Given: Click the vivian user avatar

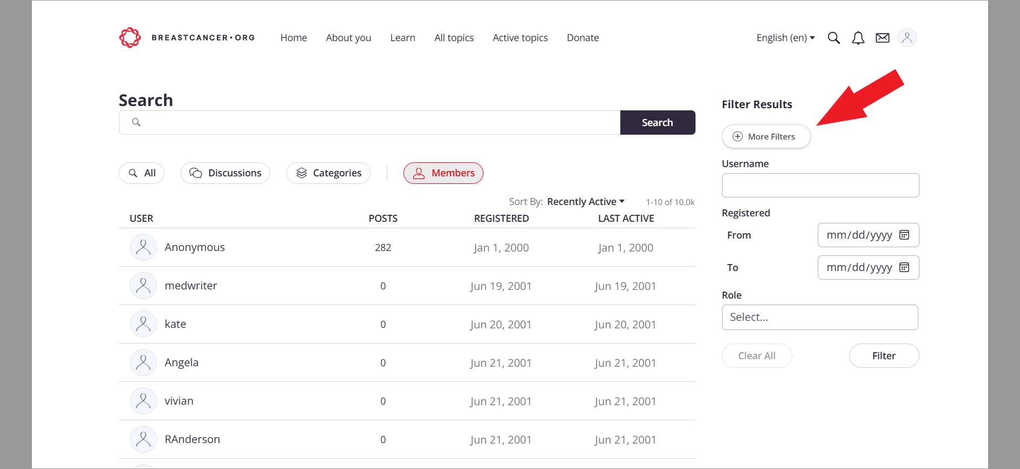Looking at the screenshot, I should [x=143, y=401].
